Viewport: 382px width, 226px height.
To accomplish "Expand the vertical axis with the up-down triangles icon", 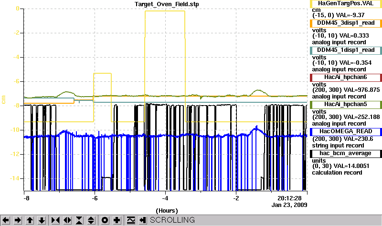I will (x=91, y=220).
